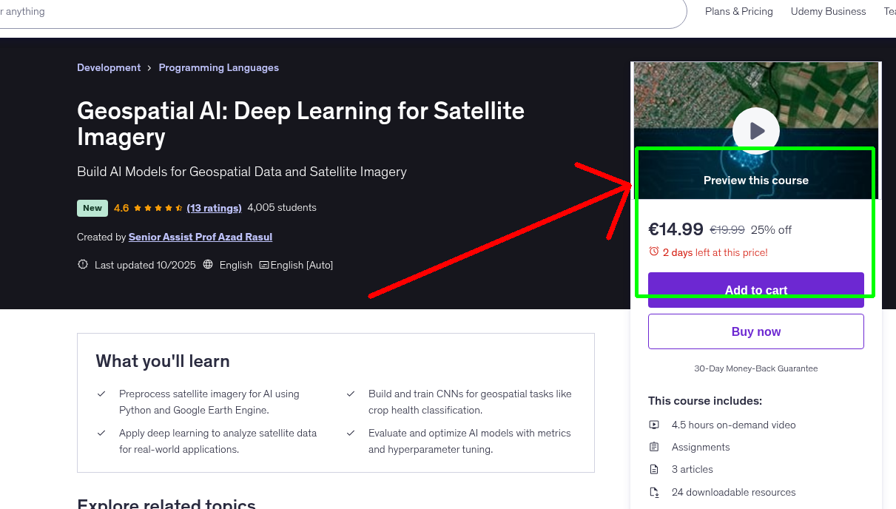
Task: Add the course to cart
Action: coord(755,290)
